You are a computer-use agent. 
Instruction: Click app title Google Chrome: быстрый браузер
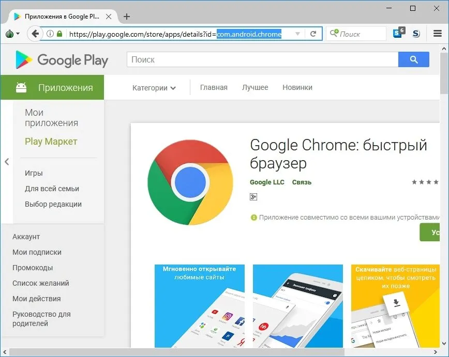338,154
